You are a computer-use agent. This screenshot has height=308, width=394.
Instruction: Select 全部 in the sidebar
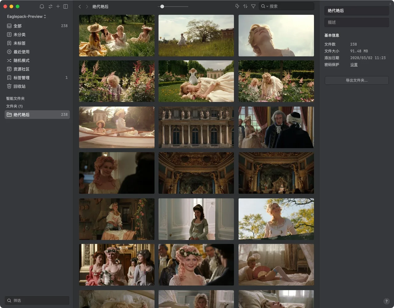[37, 26]
